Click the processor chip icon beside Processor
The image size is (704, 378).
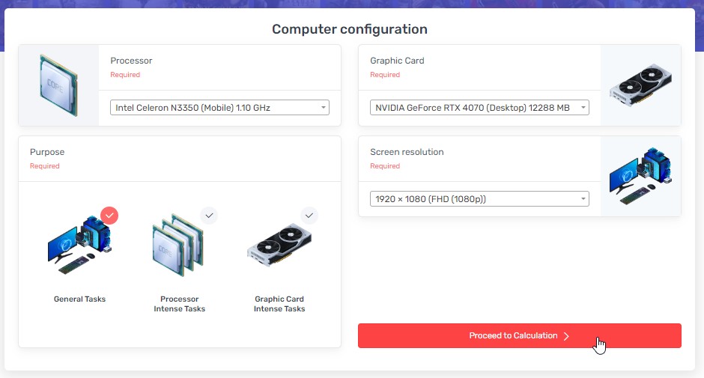(58, 85)
